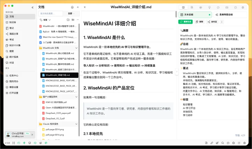Open 统计报表 in the left navigation

[x=20, y=57]
